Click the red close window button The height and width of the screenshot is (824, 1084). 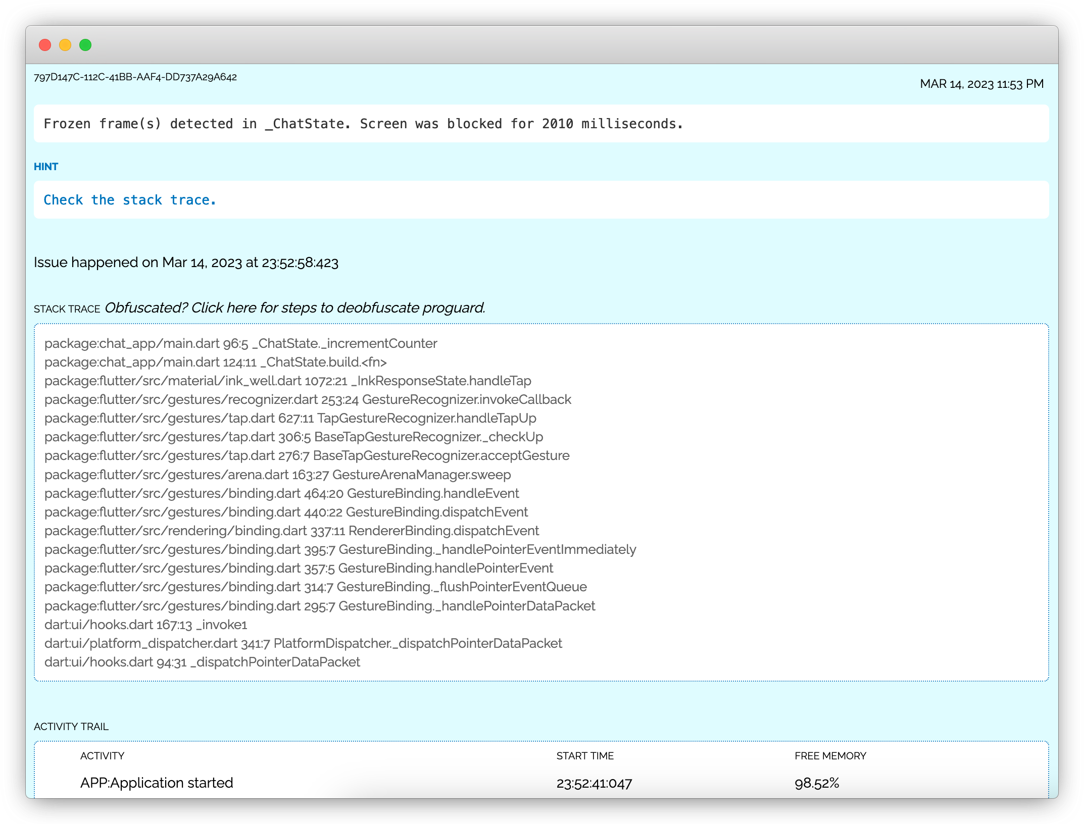[x=45, y=45]
